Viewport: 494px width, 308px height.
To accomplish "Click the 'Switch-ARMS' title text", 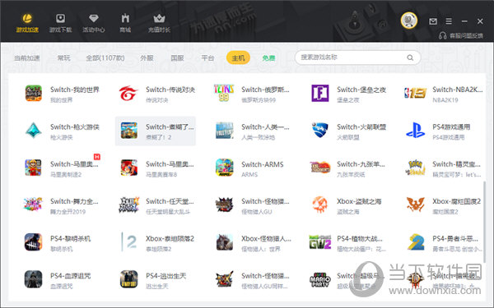I will 263,164.
